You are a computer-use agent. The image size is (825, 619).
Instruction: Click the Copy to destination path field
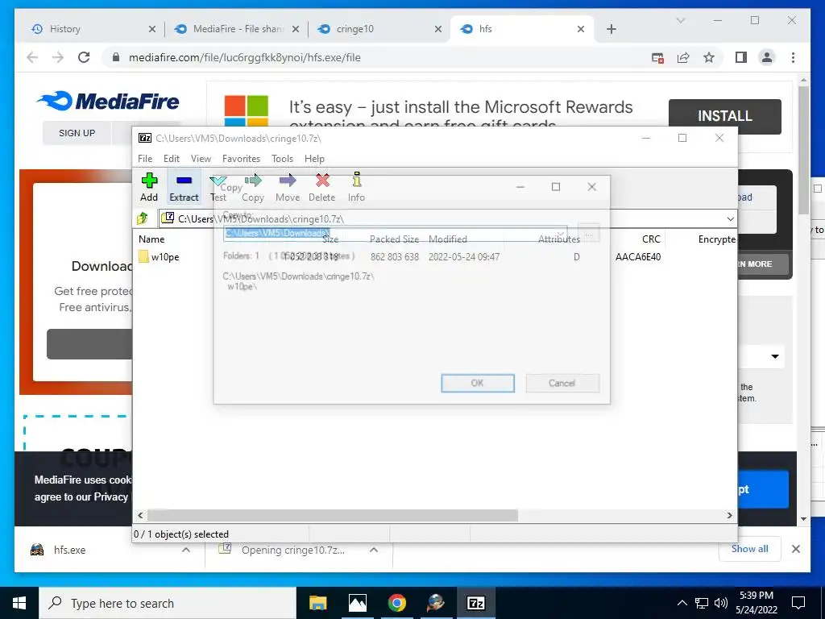coord(395,233)
